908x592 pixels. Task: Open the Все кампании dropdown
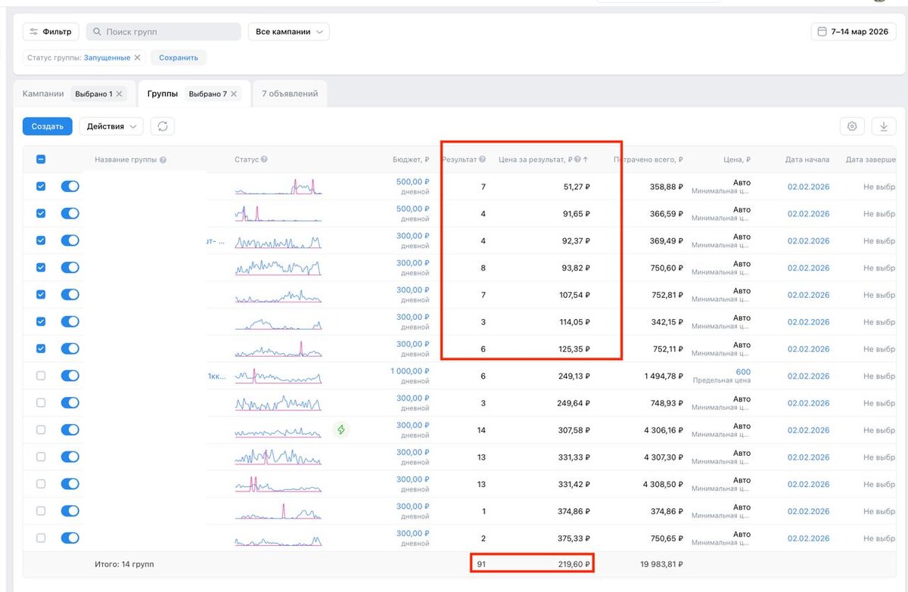(x=288, y=32)
